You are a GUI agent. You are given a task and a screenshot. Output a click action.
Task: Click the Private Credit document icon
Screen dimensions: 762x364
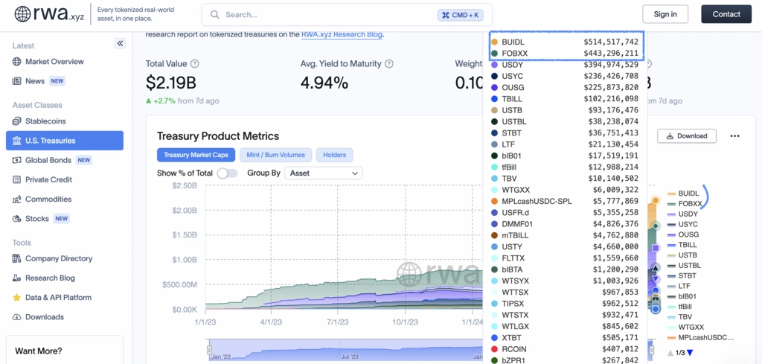17,179
